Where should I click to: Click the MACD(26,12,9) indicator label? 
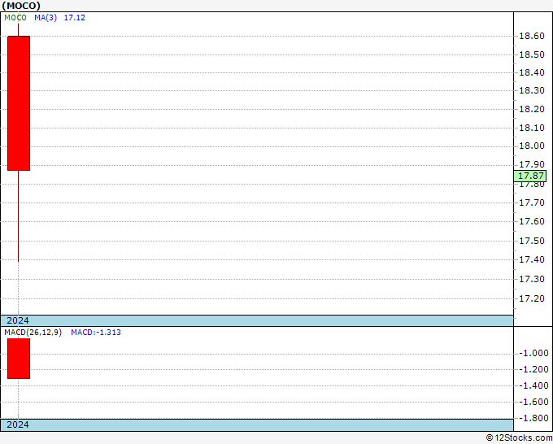tap(33, 333)
